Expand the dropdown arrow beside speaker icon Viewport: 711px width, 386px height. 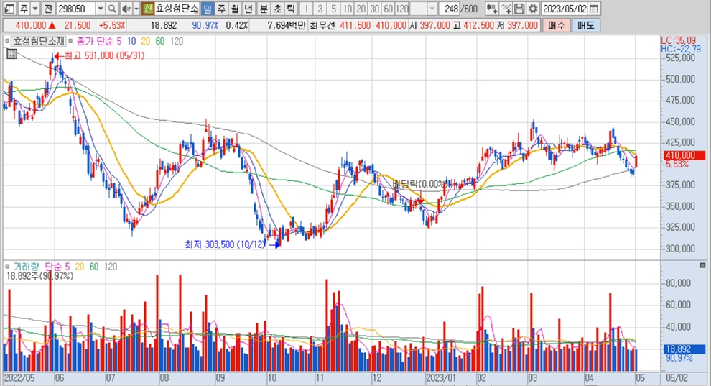136,9
